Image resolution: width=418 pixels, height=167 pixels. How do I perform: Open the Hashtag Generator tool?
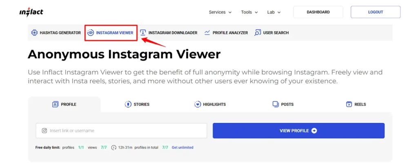click(x=56, y=33)
